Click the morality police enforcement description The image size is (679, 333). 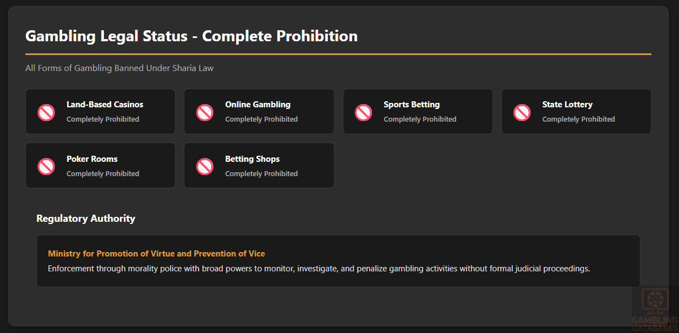319,269
